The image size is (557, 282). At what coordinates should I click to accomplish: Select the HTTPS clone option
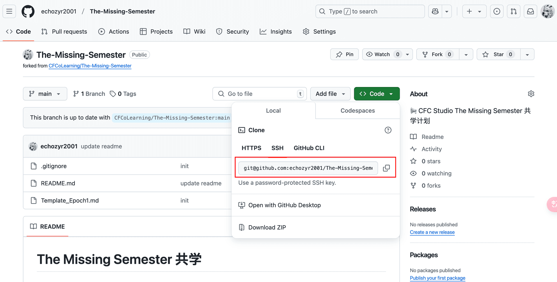pyautogui.click(x=251, y=148)
